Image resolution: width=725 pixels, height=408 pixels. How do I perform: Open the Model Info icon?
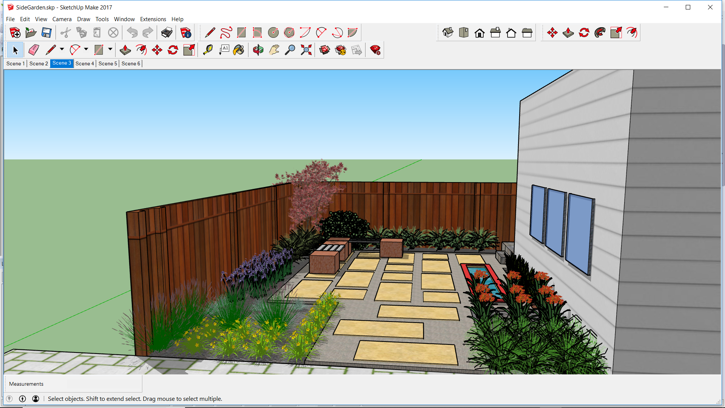186,33
